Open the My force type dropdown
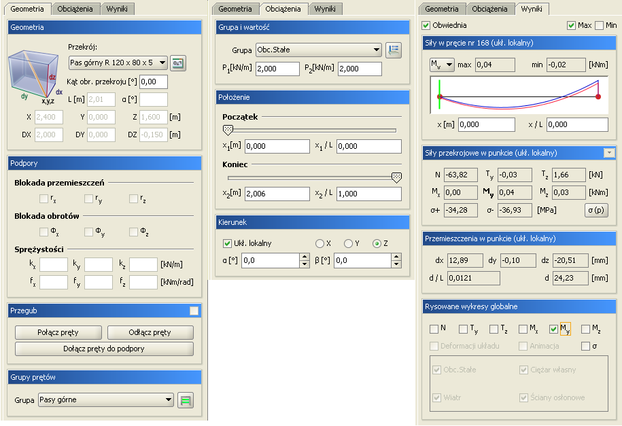 coord(442,65)
